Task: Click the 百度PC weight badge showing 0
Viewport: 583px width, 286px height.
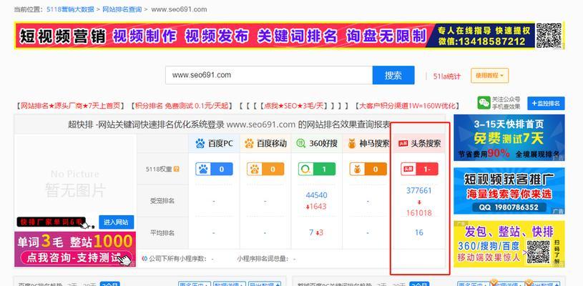Action: (x=214, y=169)
